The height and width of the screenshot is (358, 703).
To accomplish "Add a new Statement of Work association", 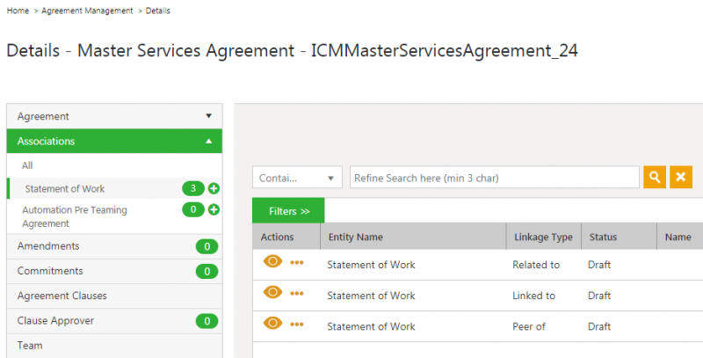I will coord(214,188).
